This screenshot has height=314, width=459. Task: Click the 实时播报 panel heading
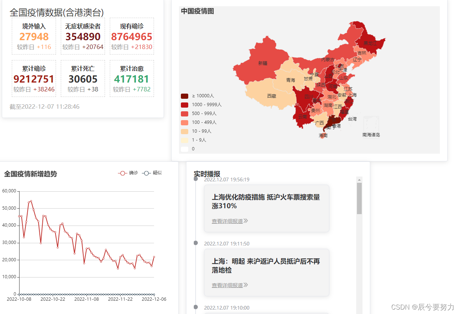click(x=207, y=174)
